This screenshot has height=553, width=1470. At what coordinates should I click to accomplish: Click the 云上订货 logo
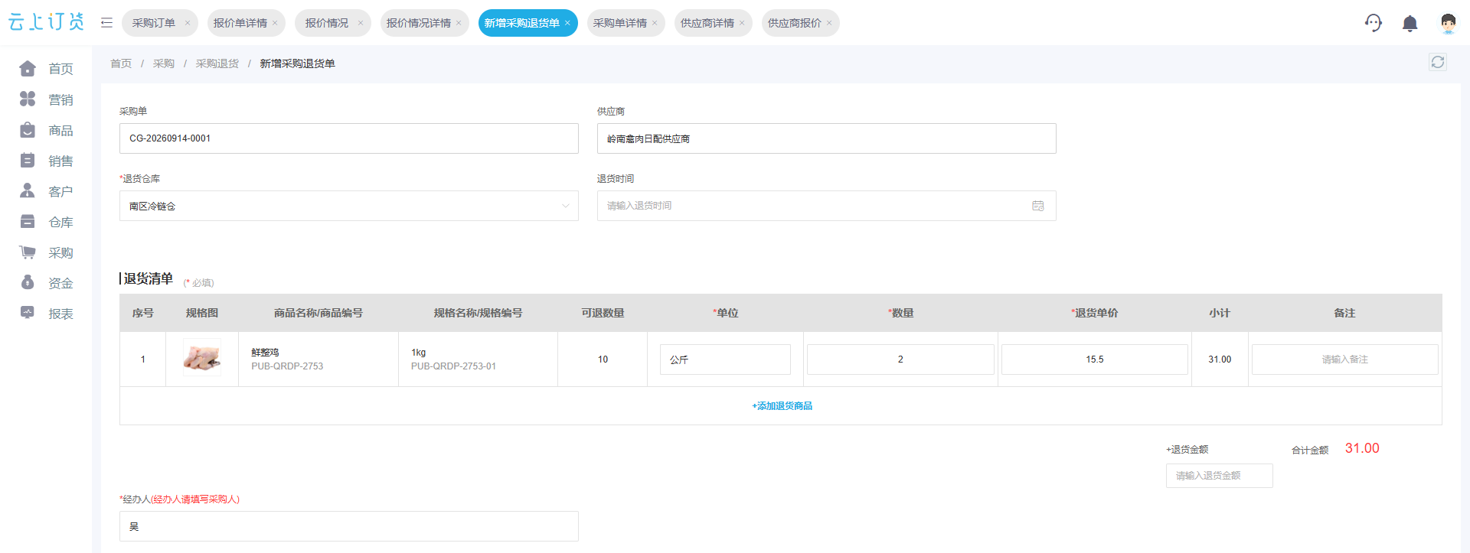pyautogui.click(x=46, y=22)
